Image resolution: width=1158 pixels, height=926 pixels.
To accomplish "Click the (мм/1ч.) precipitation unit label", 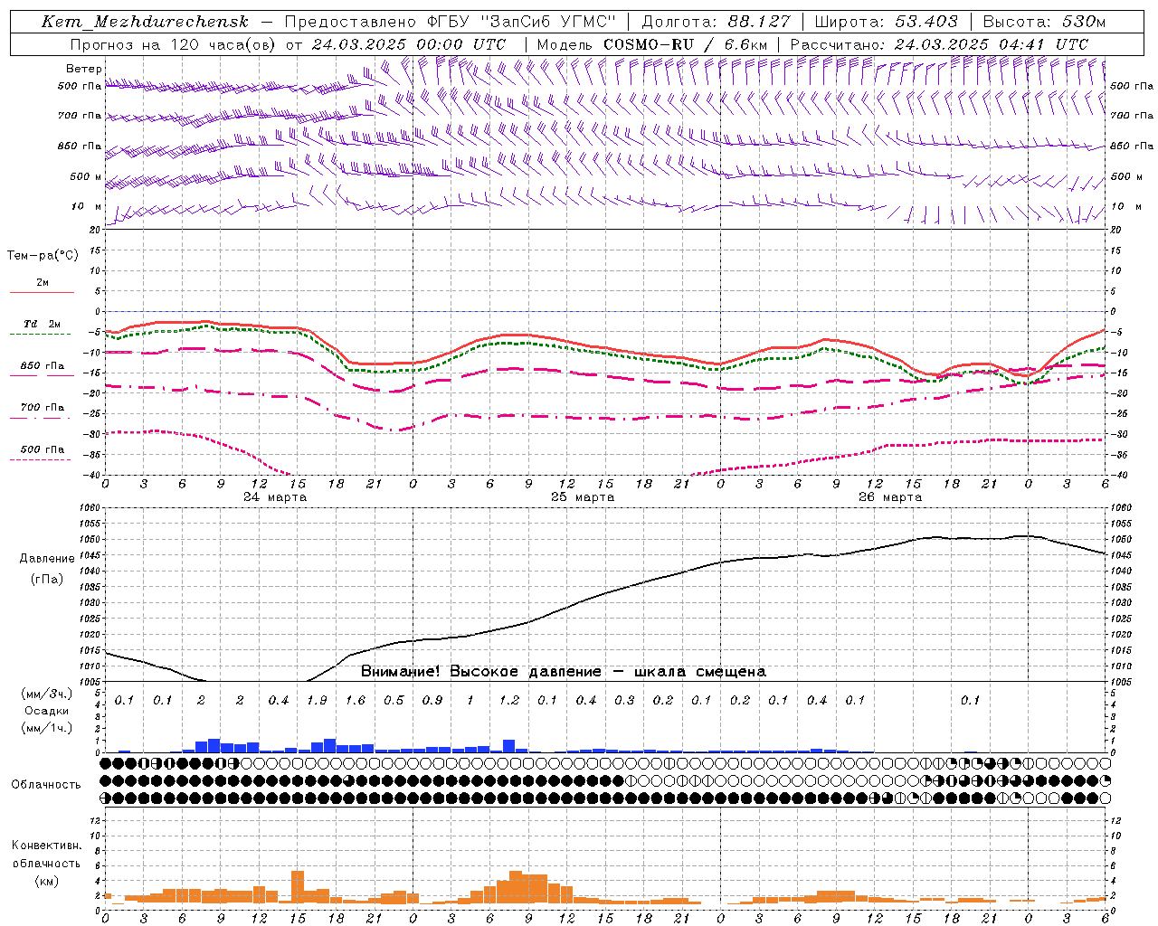I will [x=47, y=728].
